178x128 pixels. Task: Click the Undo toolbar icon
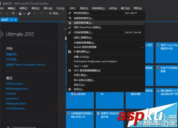pos(35,13)
